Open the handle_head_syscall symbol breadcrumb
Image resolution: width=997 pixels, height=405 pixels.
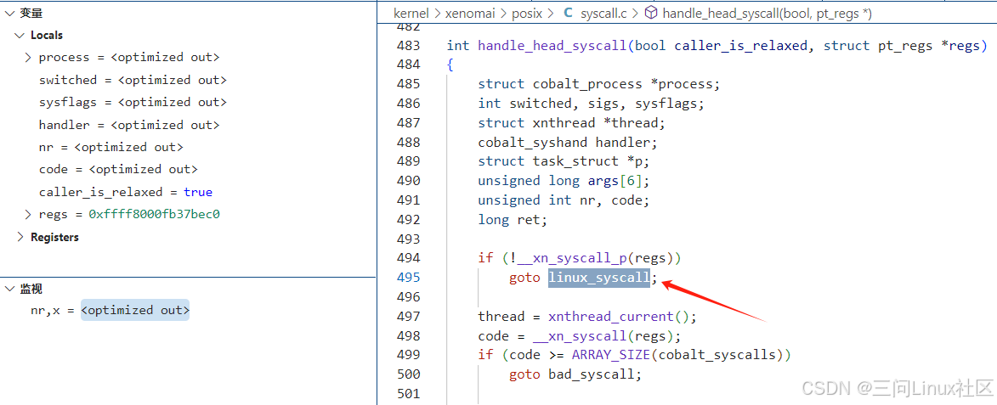tap(767, 13)
